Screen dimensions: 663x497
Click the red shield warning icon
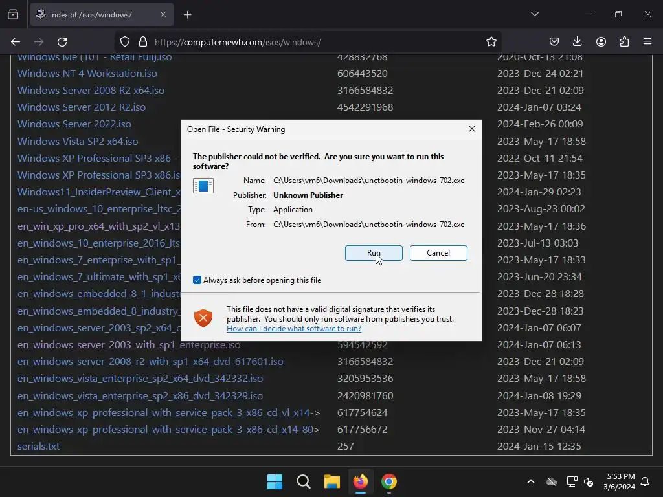point(203,318)
